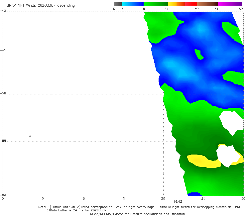Image resolution: width=246 pixels, height=216 pixels.
Task: Click the longitude axis label '5'
Action: [x=43, y=199]
